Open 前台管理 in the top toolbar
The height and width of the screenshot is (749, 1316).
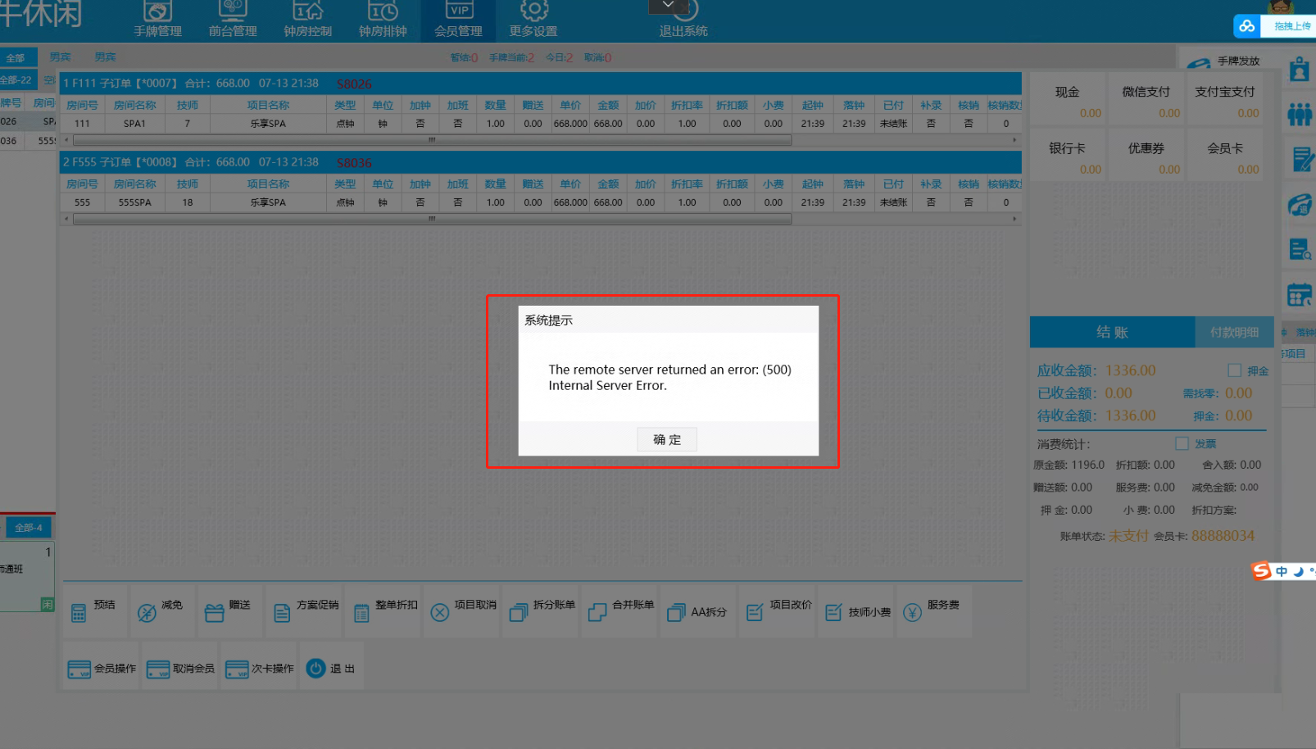tap(233, 20)
